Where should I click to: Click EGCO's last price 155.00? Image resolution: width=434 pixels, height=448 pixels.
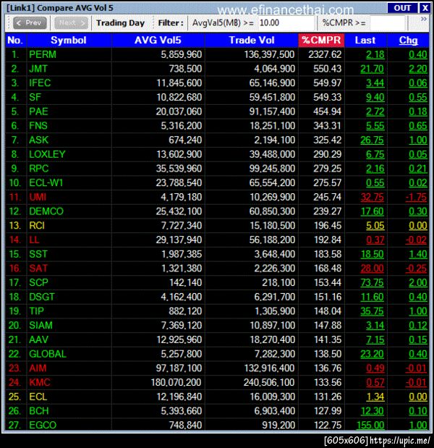(370, 425)
